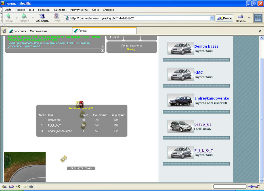Open the Окно menu
264x191 pixels.
[95, 10]
